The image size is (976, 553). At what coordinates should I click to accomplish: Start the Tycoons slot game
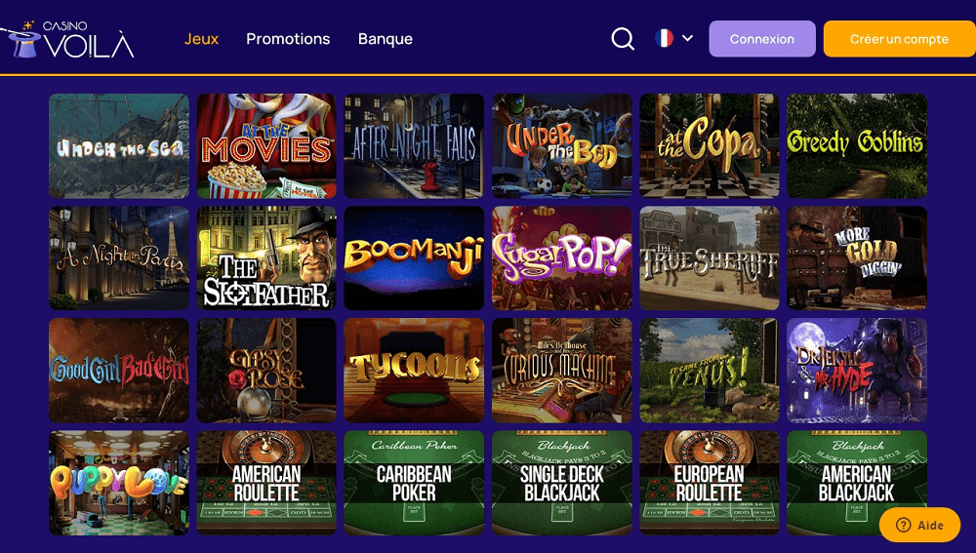414,371
